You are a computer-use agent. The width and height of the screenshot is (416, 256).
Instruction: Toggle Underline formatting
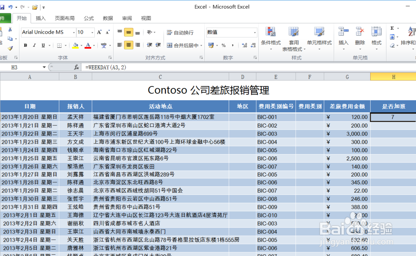tap(43, 45)
